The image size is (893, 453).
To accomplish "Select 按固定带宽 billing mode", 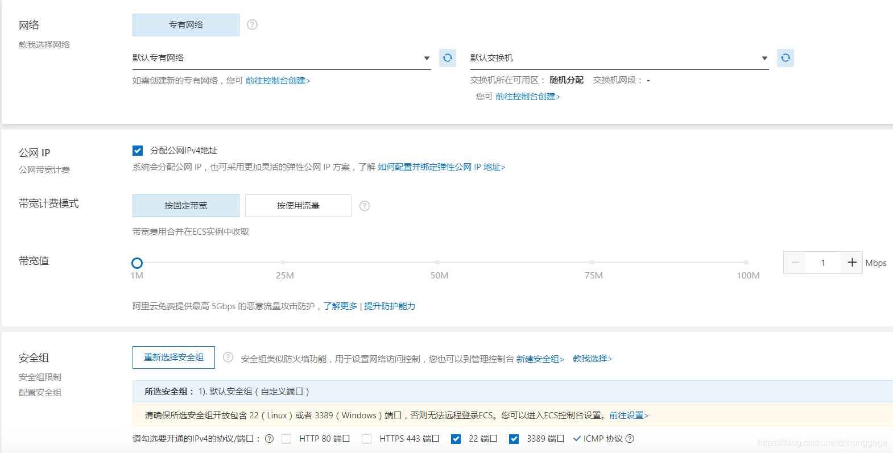I will point(186,206).
